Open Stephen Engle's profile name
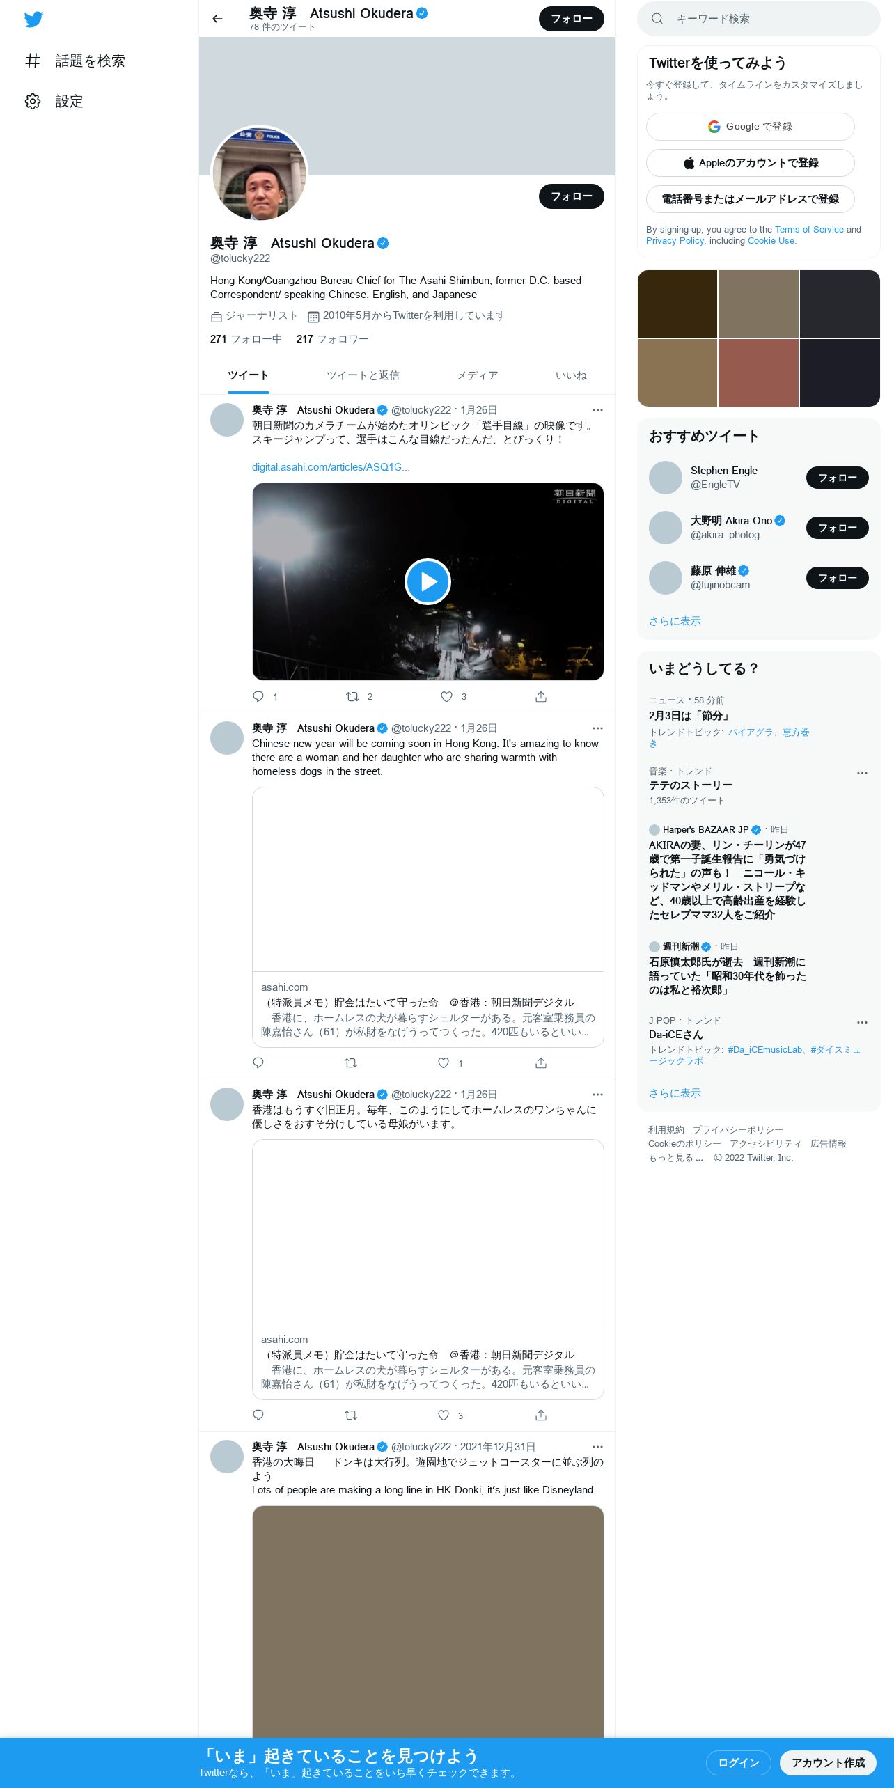894x1788 pixels. (724, 471)
